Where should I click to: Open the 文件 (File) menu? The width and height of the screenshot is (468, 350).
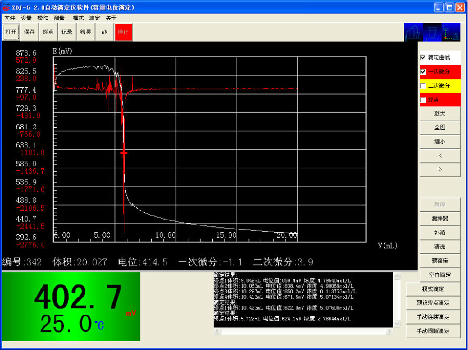(10, 18)
